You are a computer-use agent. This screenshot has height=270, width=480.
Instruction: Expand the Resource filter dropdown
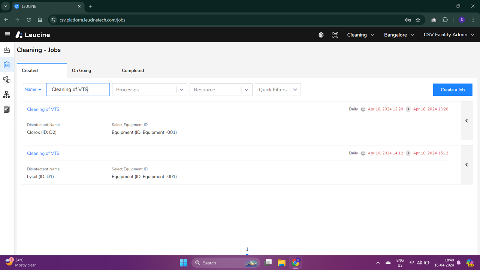coord(247,90)
